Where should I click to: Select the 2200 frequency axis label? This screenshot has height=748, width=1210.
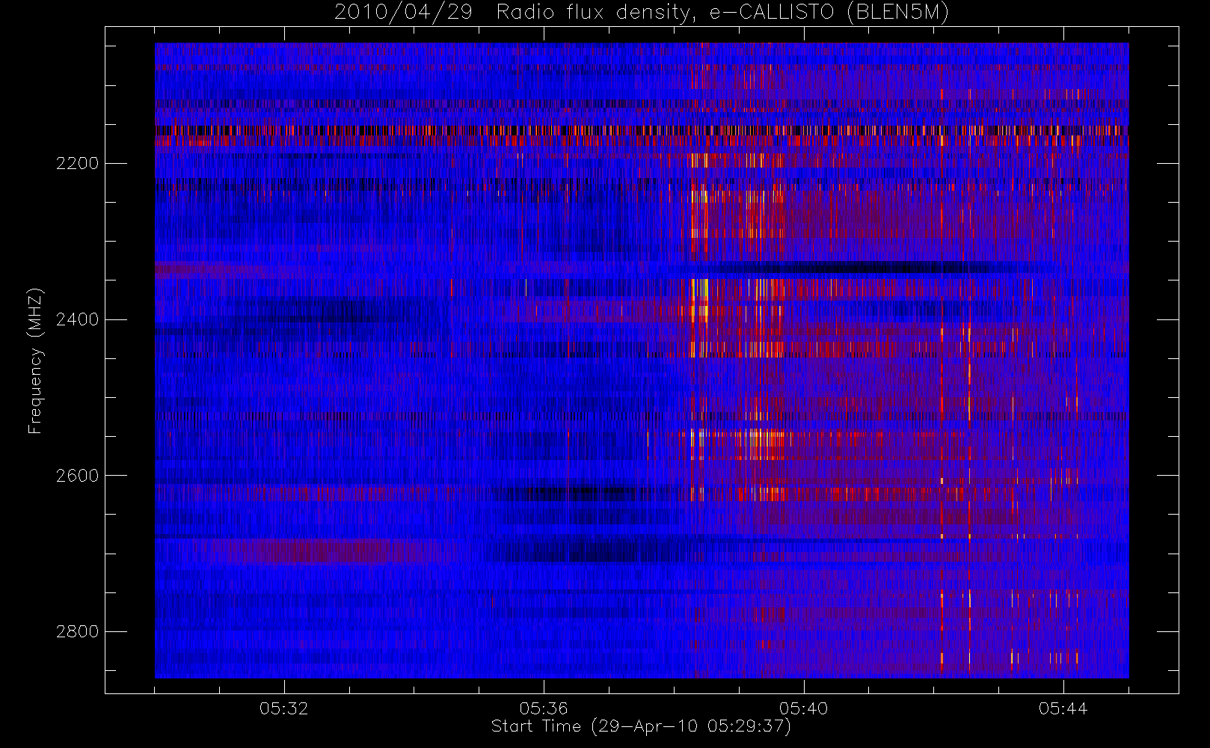(77, 163)
